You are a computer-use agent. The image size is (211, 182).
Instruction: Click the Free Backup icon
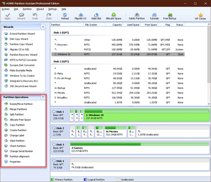point(170,15)
